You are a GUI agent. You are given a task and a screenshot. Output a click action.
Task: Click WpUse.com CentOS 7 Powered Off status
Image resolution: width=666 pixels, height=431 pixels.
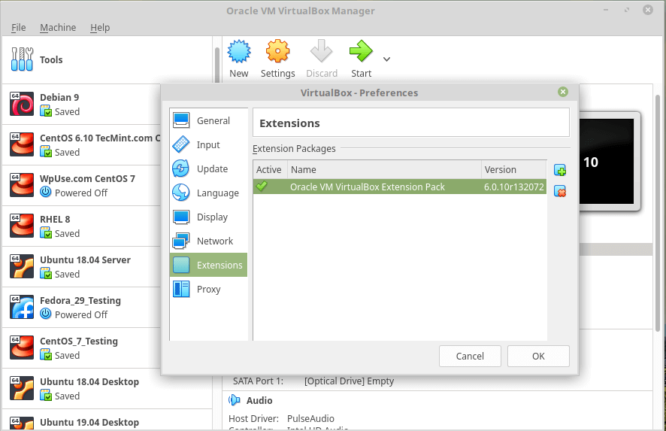click(x=81, y=193)
